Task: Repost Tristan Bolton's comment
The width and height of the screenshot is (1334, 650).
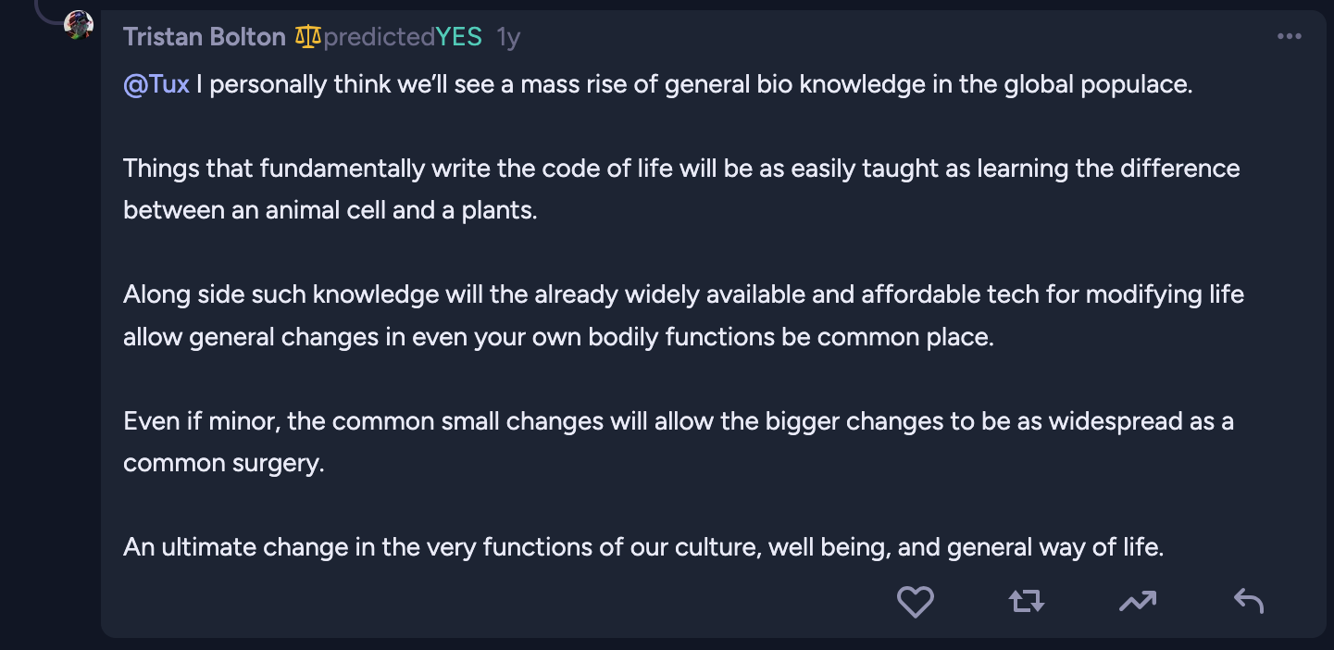Action: click(1026, 602)
